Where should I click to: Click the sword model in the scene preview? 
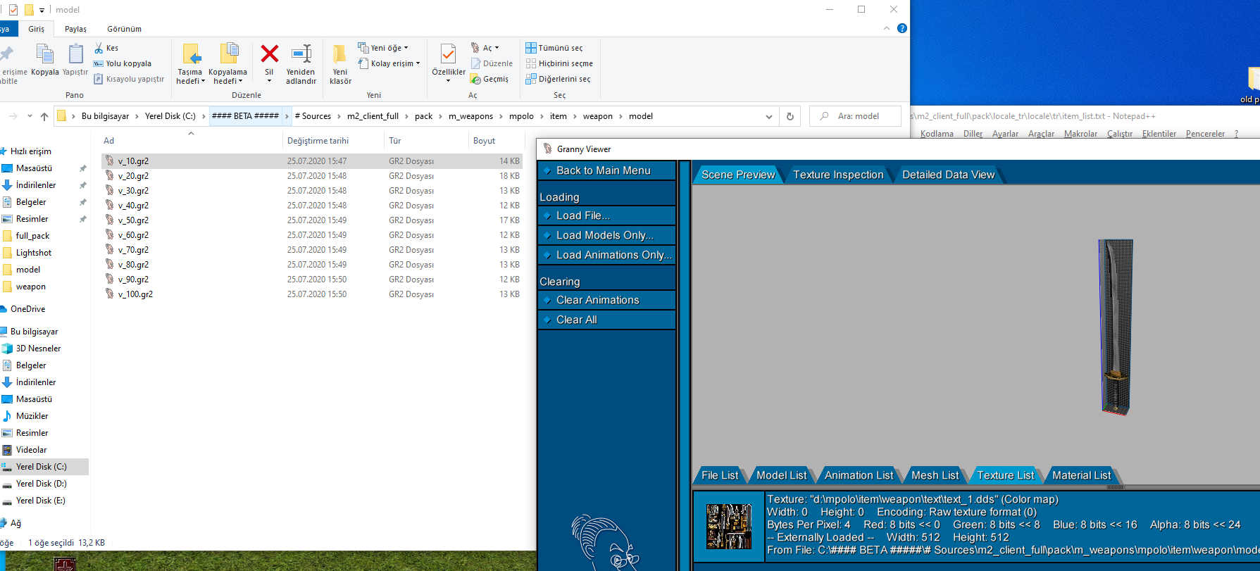pyautogui.click(x=1116, y=327)
